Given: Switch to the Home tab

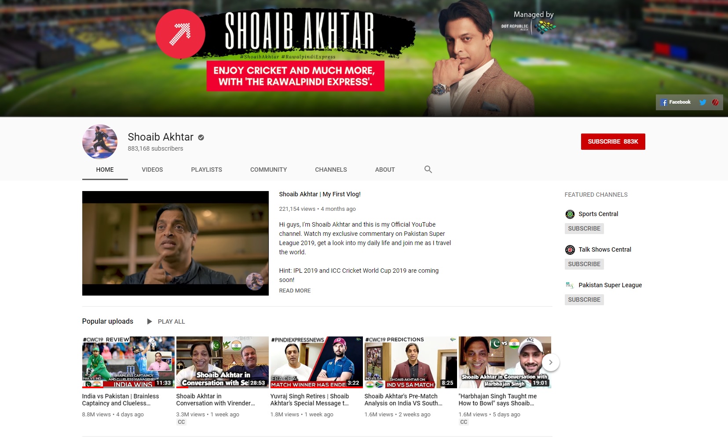Looking at the screenshot, I should [105, 170].
